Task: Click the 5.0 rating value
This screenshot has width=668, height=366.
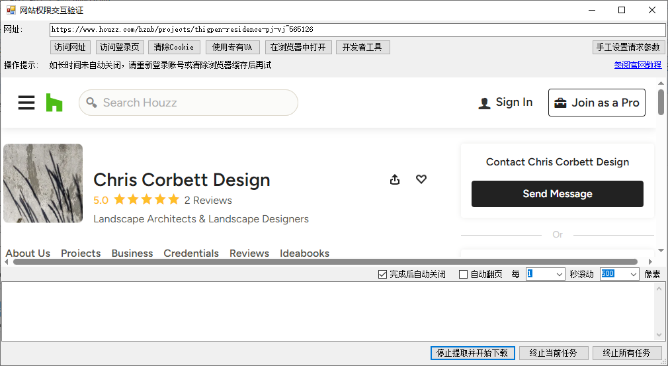Action: pyautogui.click(x=101, y=201)
